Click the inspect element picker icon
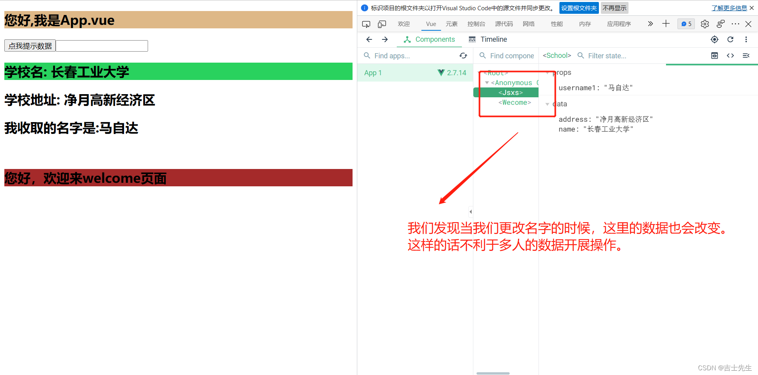Image resolution: width=758 pixels, height=375 pixels. [366, 24]
